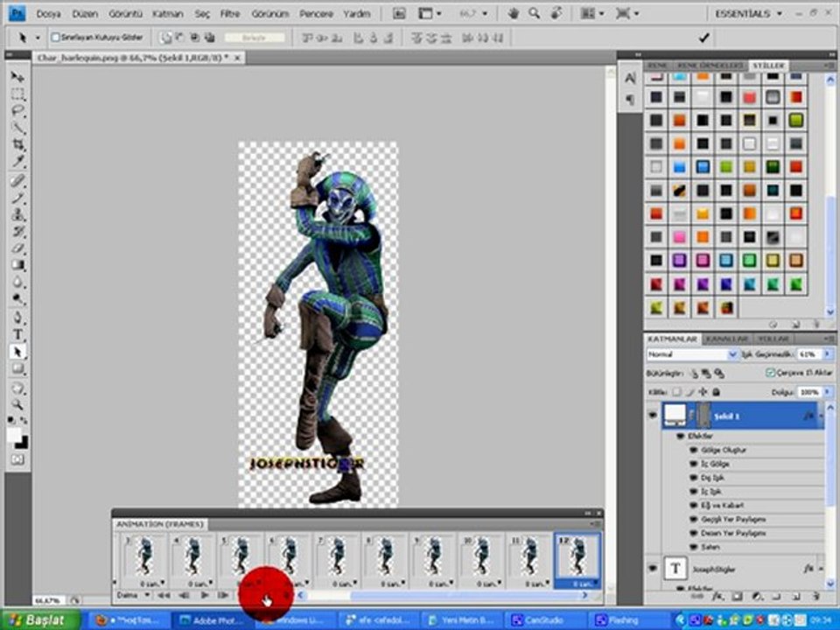The width and height of the screenshot is (840, 630).
Task: Toggle the Çerçeve 1'i Aktar checkbox
Action: (770, 373)
